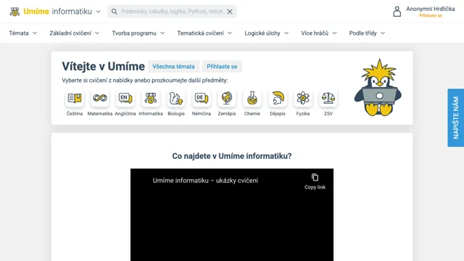Open the Základní cvičení dropdown
The height and width of the screenshot is (261, 464).
point(74,33)
